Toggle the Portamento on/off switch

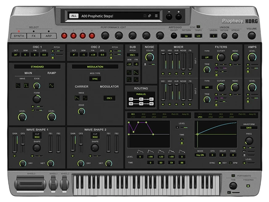233,175
